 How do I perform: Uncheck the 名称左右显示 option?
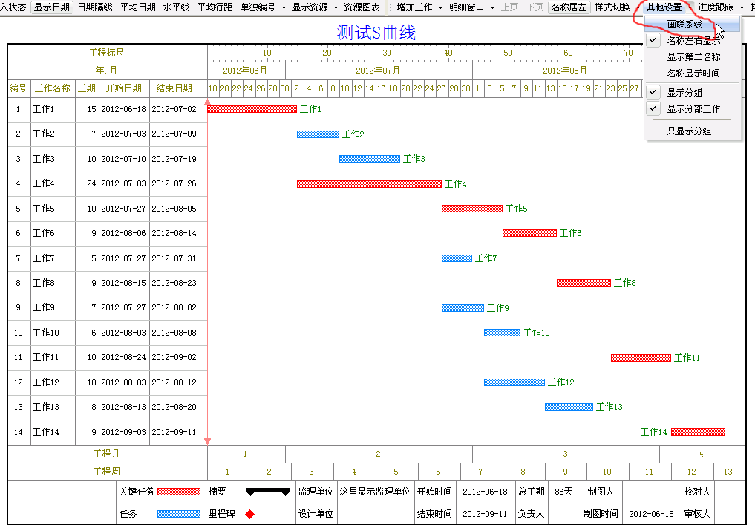[693, 41]
